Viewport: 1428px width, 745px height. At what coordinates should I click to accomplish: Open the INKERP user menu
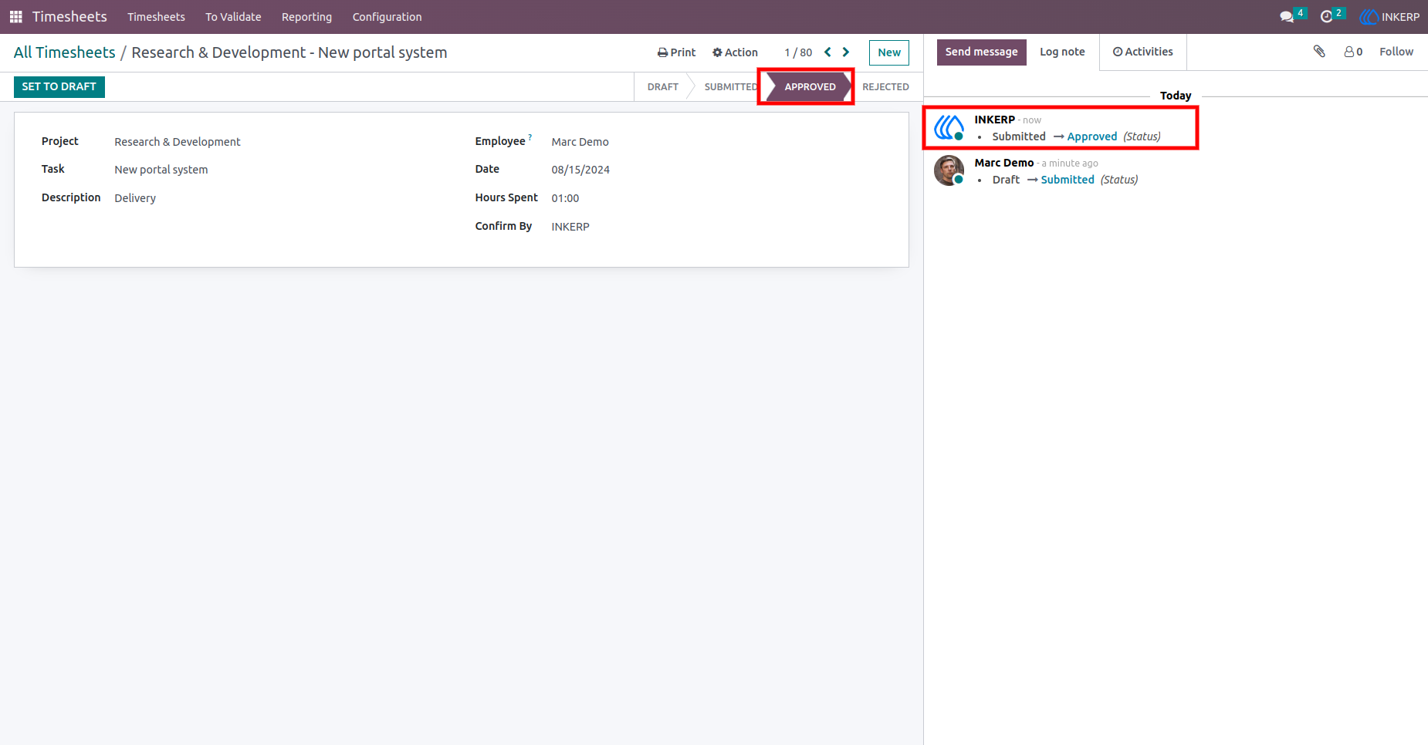1389,17
